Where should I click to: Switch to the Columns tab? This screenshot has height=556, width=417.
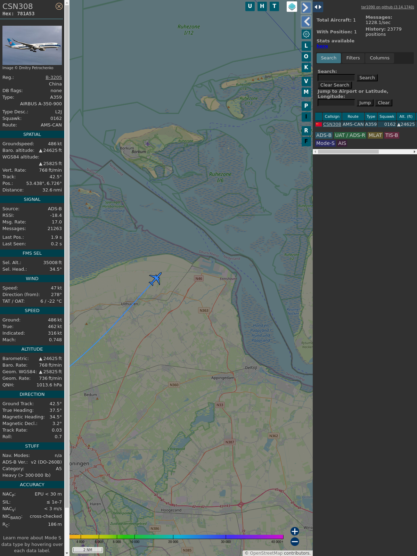coord(379,58)
